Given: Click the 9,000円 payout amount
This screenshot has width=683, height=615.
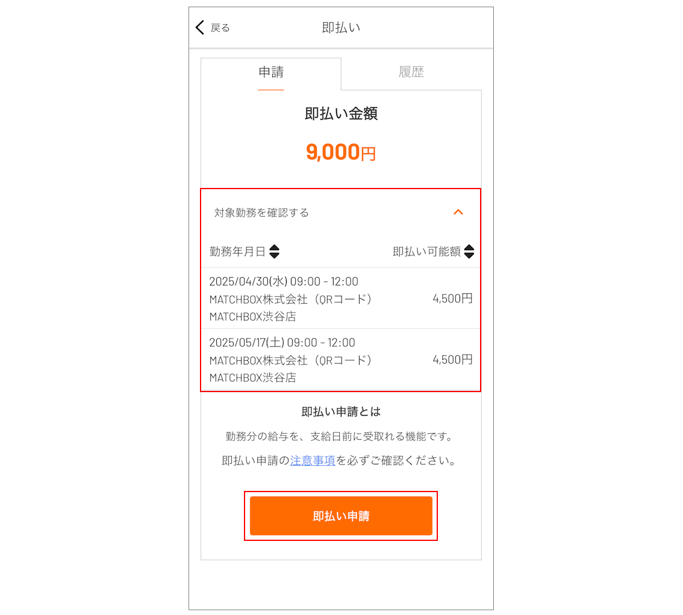Looking at the screenshot, I should pos(341,152).
